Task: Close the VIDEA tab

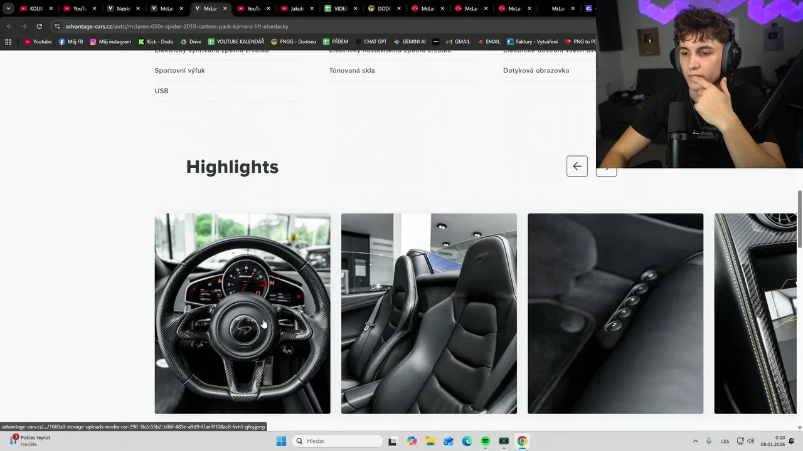Action: pos(355,9)
